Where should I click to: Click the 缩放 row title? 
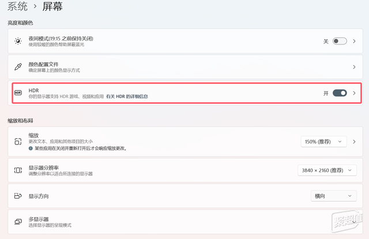(x=33, y=135)
